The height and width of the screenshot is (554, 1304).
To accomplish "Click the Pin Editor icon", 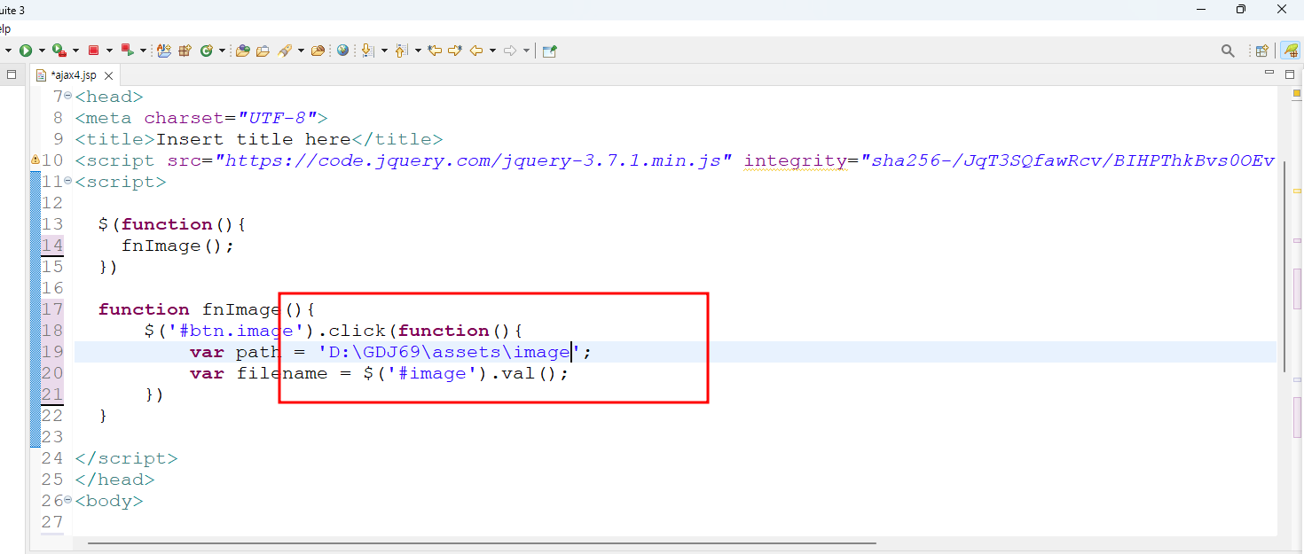I will pos(549,51).
